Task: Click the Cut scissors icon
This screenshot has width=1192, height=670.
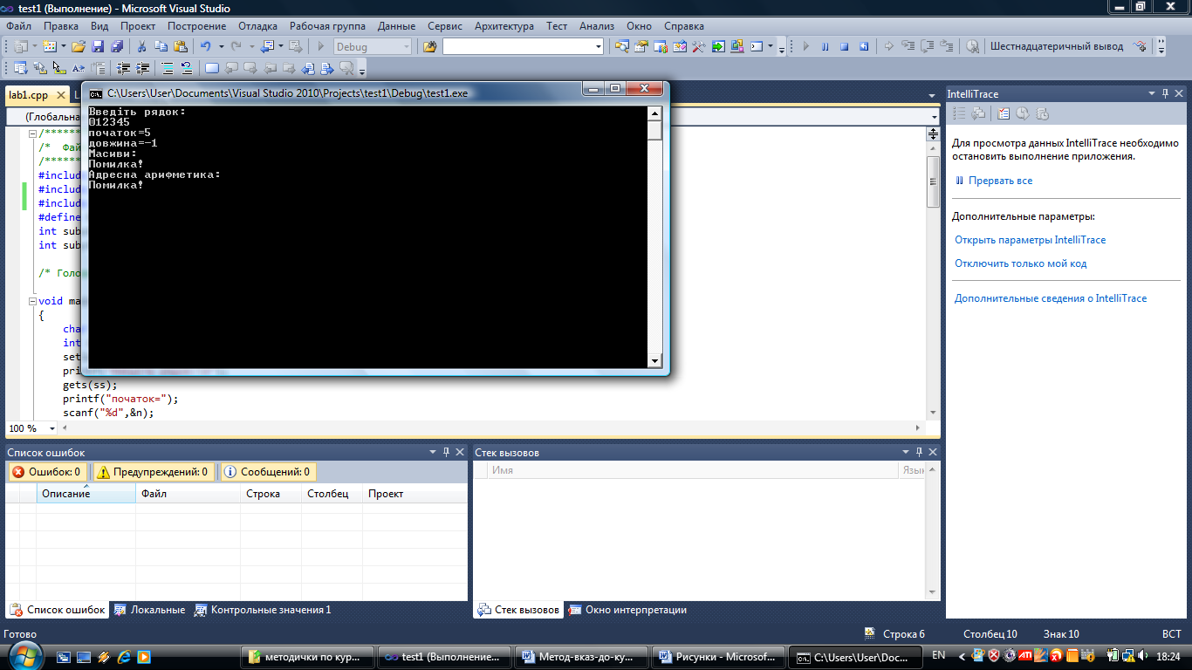Action: click(x=141, y=46)
